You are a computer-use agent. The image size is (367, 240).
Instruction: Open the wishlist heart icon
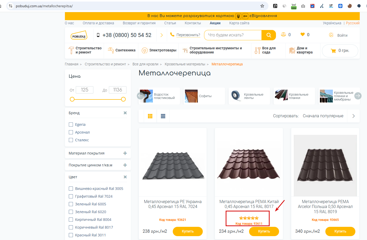pyautogui.click(x=302, y=34)
